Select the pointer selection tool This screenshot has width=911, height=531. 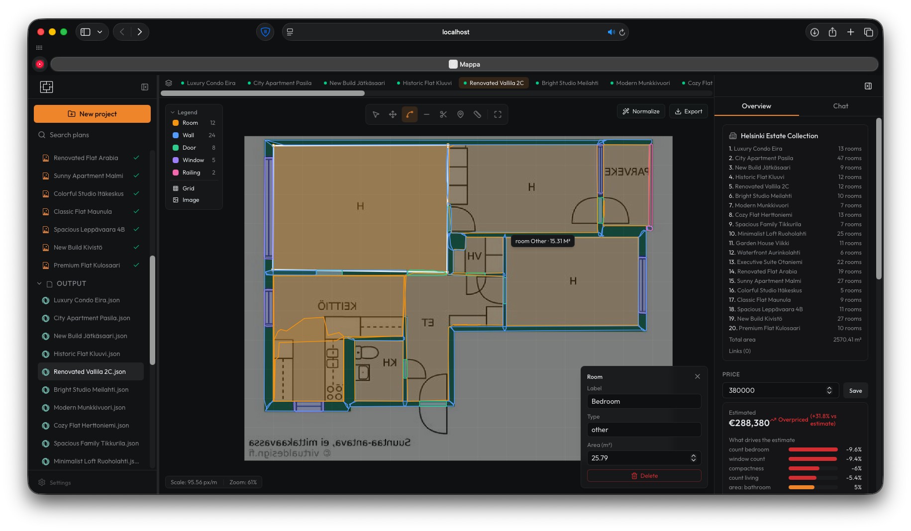(376, 114)
